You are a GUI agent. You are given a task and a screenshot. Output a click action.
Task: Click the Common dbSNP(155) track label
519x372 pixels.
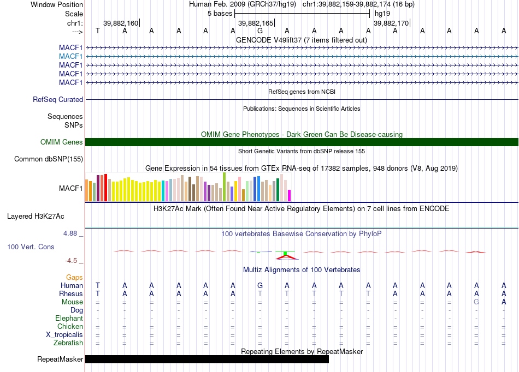pos(49,159)
